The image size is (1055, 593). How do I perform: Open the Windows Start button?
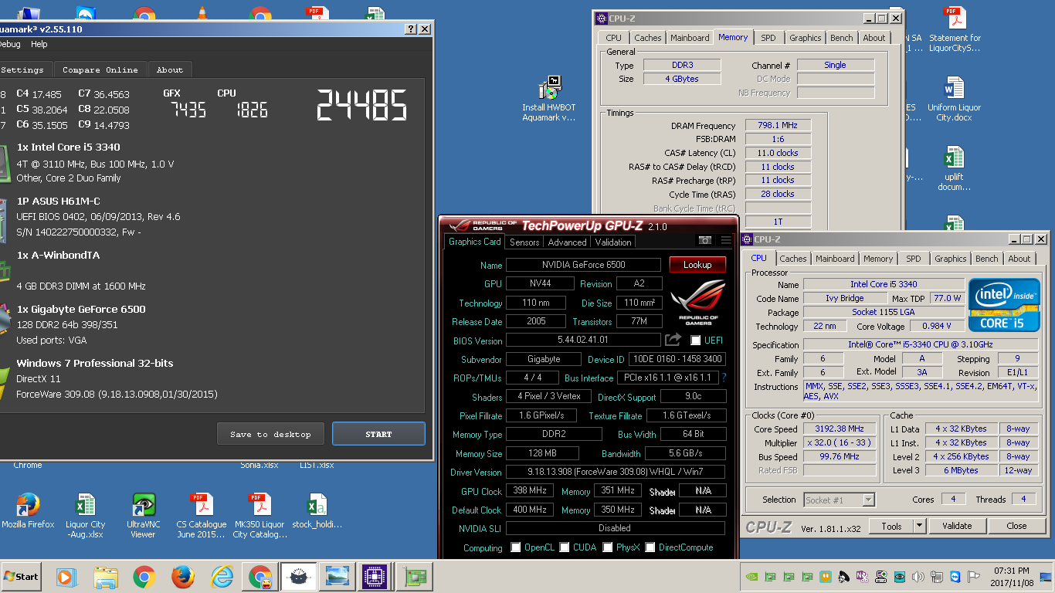tap(22, 576)
